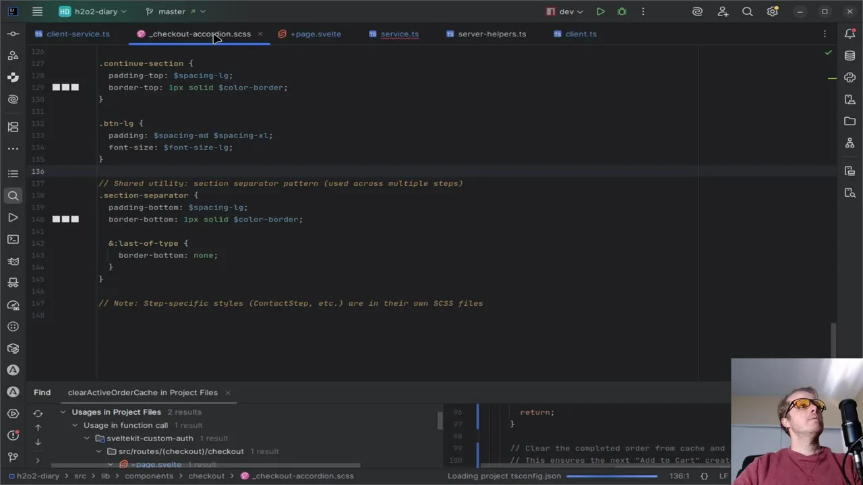This screenshot has height=485, width=863.
Task: Open IDE settings gear
Action: coord(772,11)
